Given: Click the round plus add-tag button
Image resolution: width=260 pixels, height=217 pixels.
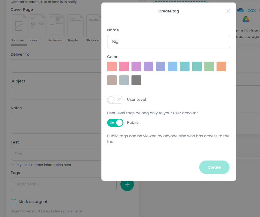Looking at the screenshot, I should tap(127, 184).
